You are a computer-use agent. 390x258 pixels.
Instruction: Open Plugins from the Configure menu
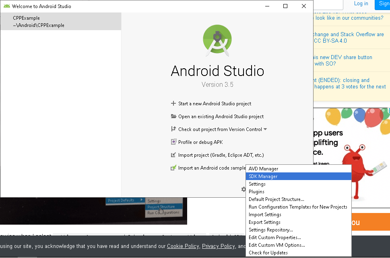pos(299,192)
